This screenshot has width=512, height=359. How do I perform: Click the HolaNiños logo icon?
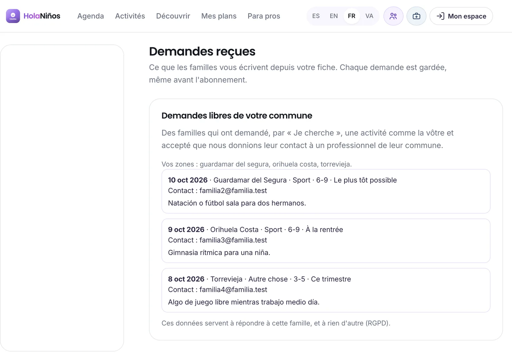point(13,16)
